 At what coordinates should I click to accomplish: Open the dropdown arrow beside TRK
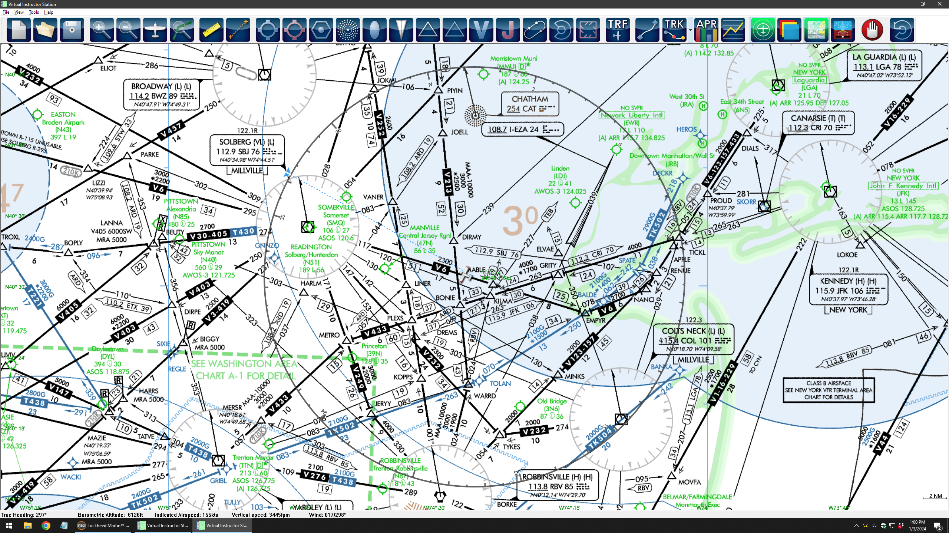(x=690, y=30)
